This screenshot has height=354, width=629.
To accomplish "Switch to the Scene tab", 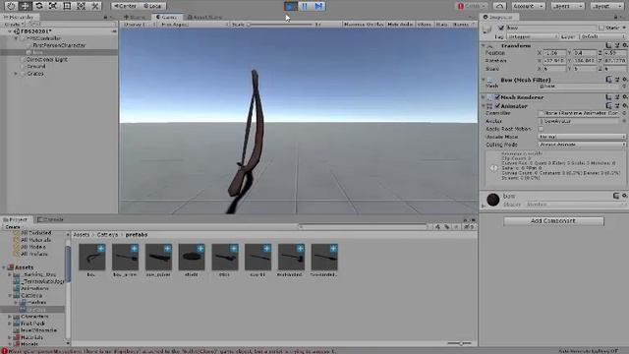I will pos(136,18).
